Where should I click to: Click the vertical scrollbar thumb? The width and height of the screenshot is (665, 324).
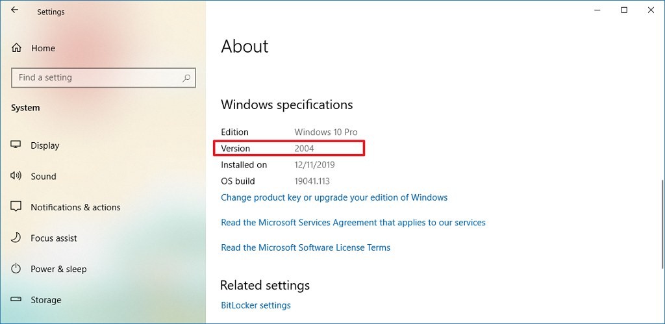click(662, 224)
